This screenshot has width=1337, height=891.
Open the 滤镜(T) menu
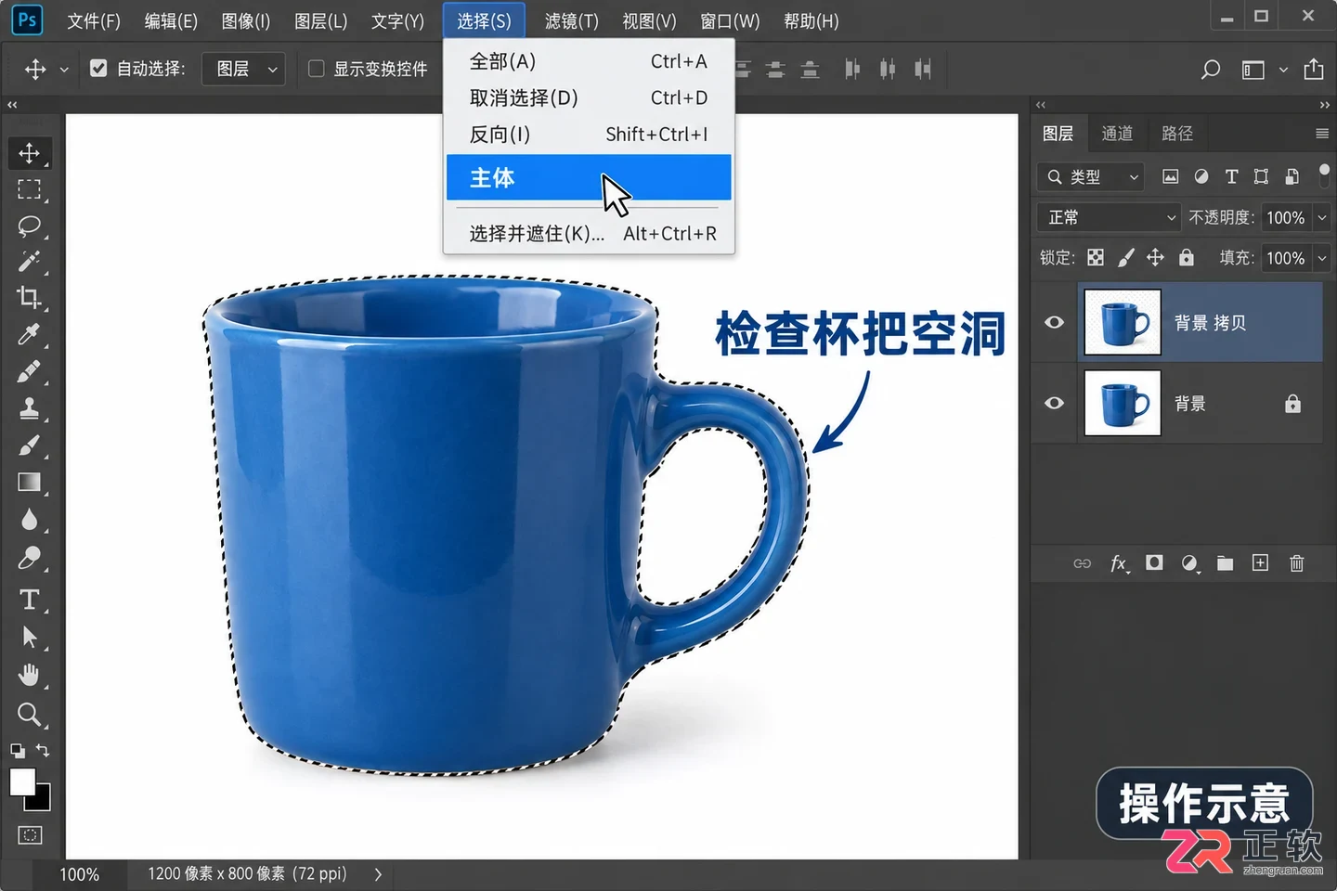coord(571,20)
